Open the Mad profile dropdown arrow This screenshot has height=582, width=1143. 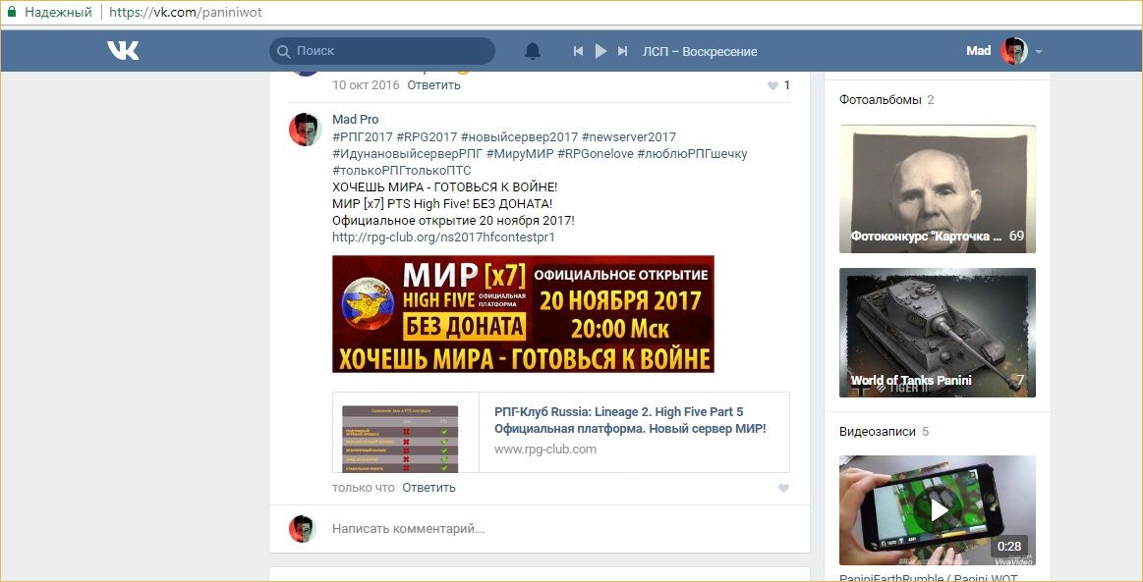(1039, 52)
